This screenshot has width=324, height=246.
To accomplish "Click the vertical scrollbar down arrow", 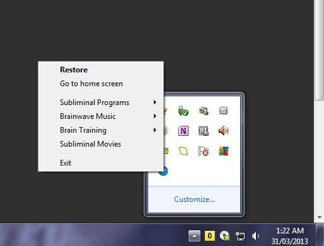I will pos(320,218).
